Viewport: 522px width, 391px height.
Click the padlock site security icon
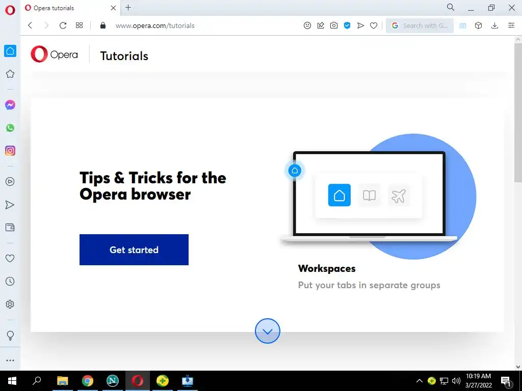pos(103,25)
